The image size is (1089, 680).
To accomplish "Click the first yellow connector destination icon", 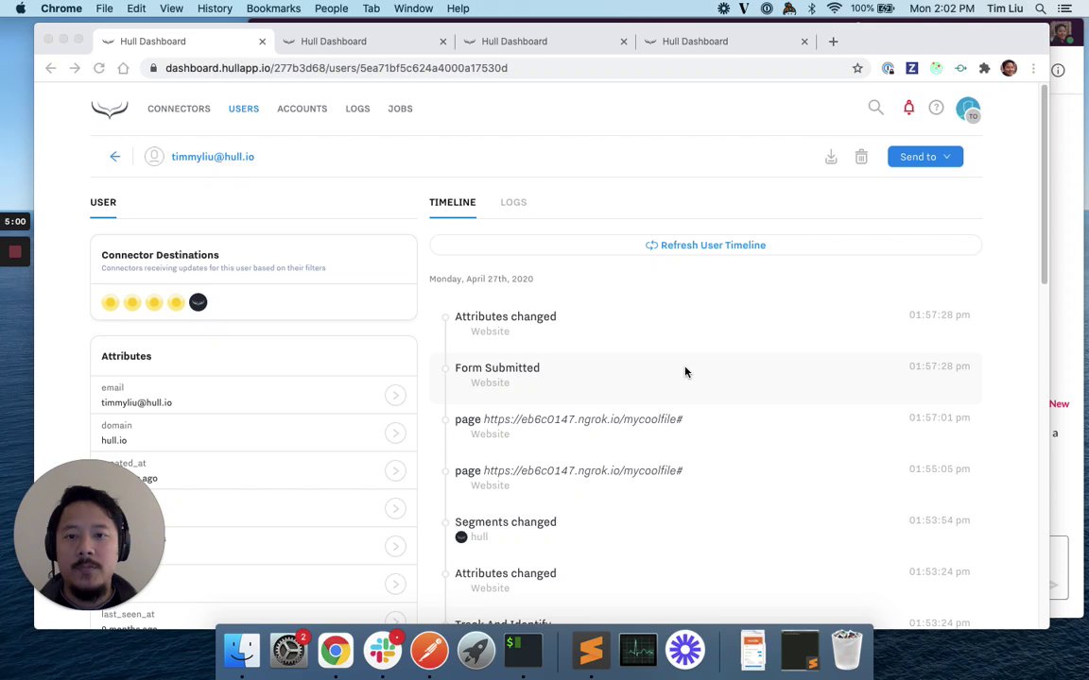I will (110, 302).
